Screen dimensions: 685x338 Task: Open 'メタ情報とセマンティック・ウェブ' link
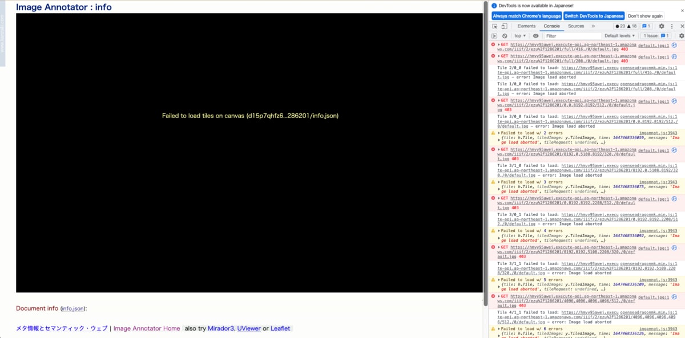tap(62, 328)
